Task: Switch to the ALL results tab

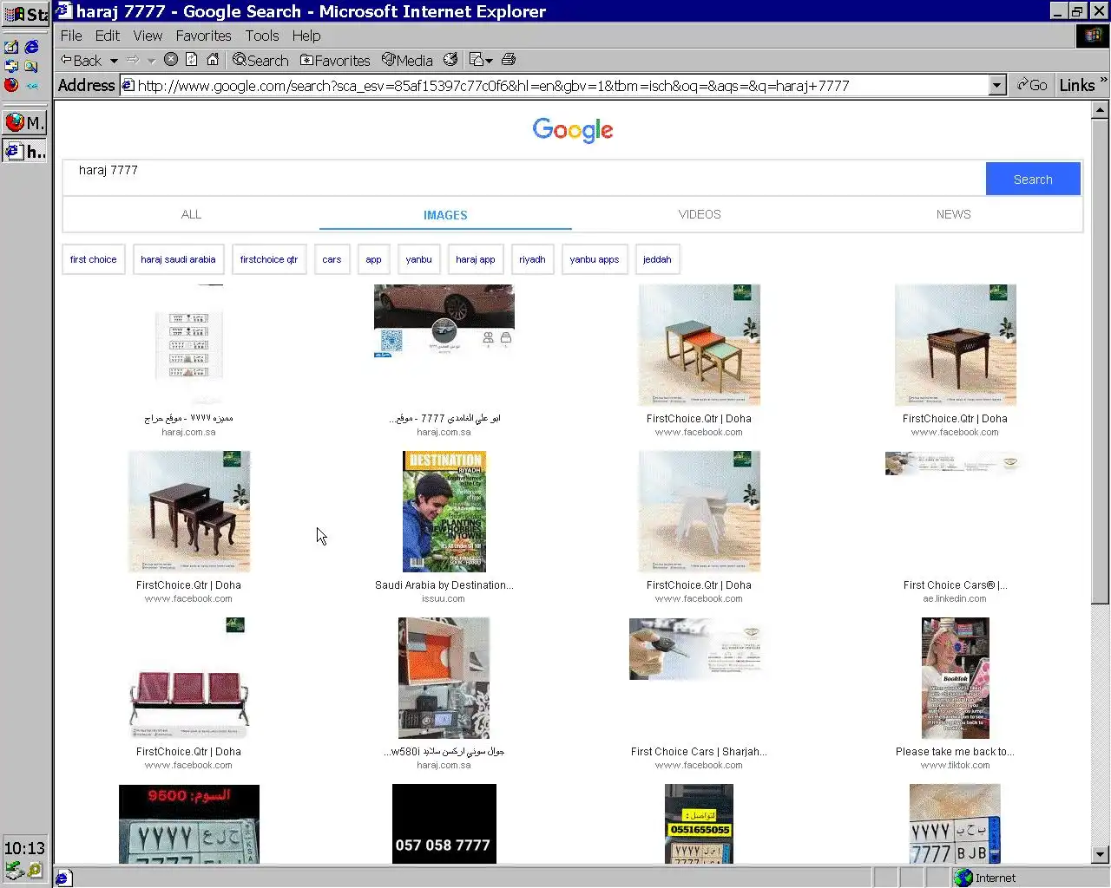Action: point(191,214)
